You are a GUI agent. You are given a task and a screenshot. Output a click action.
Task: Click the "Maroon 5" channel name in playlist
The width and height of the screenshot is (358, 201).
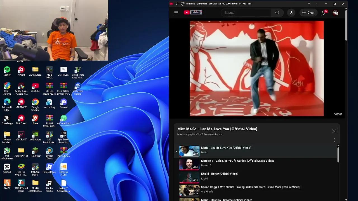click(x=206, y=166)
